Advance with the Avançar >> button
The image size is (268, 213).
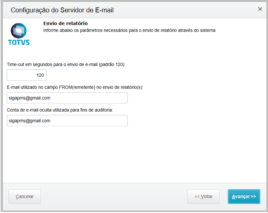click(244, 196)
